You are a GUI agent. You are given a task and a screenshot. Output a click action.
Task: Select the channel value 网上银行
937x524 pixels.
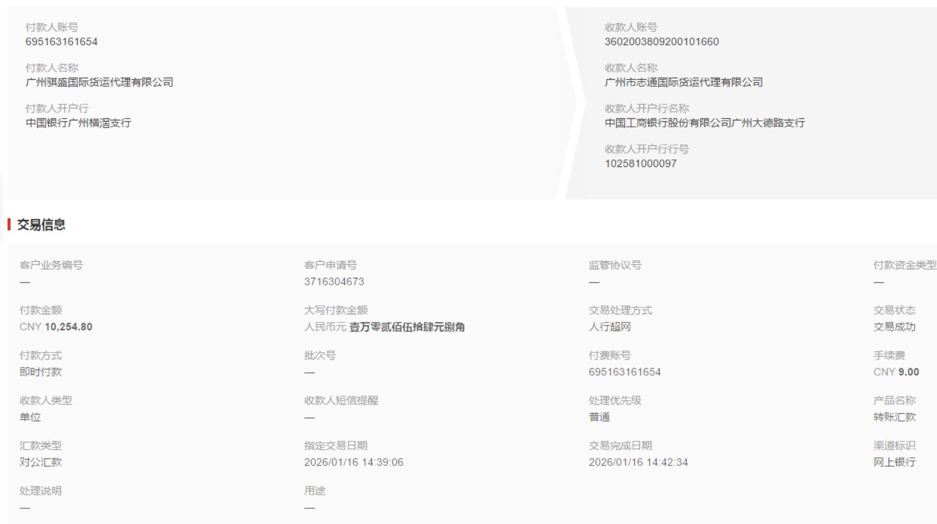pos(894,462)
